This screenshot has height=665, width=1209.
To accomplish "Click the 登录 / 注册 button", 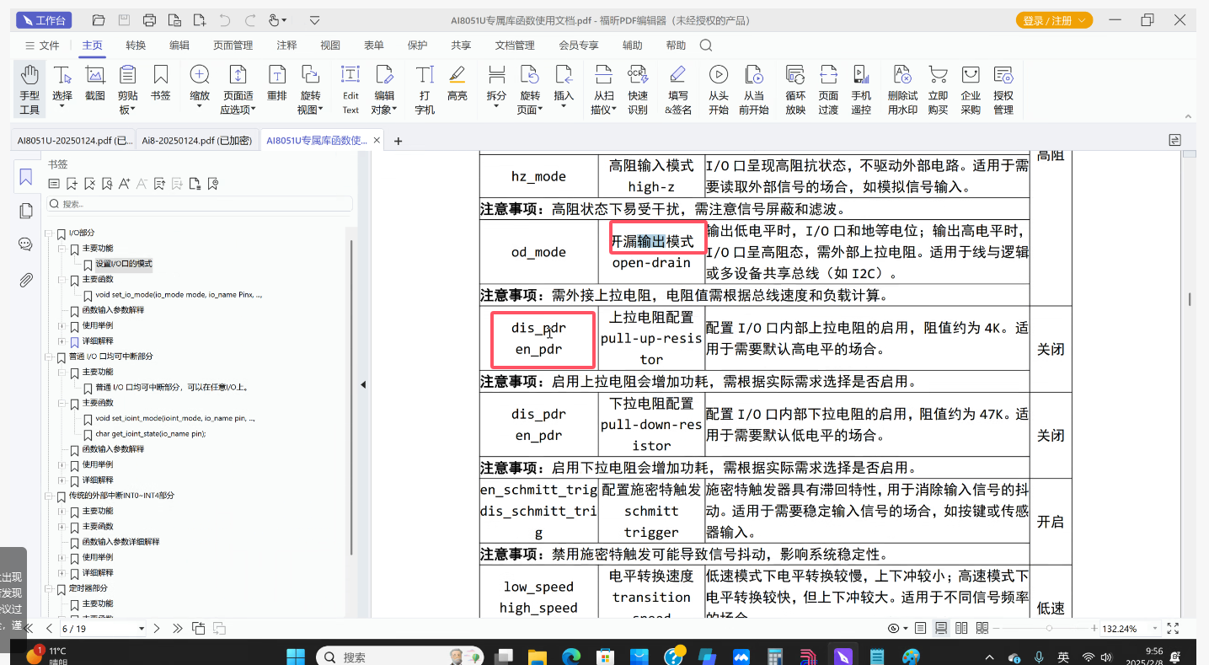I will [x=1054, y=20].
